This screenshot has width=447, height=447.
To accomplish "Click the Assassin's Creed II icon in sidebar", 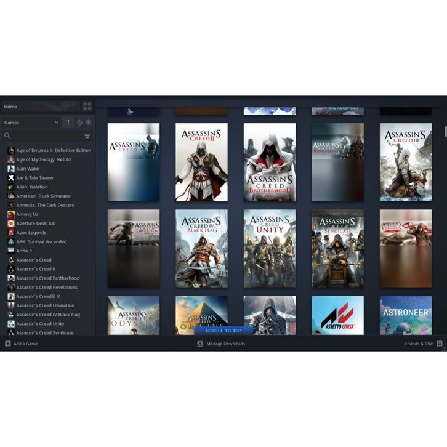I will (11, 269).
